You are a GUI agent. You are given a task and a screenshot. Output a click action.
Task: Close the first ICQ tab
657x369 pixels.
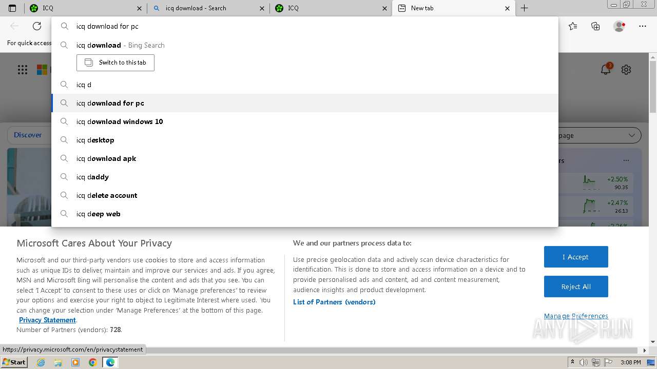(139, 8)
